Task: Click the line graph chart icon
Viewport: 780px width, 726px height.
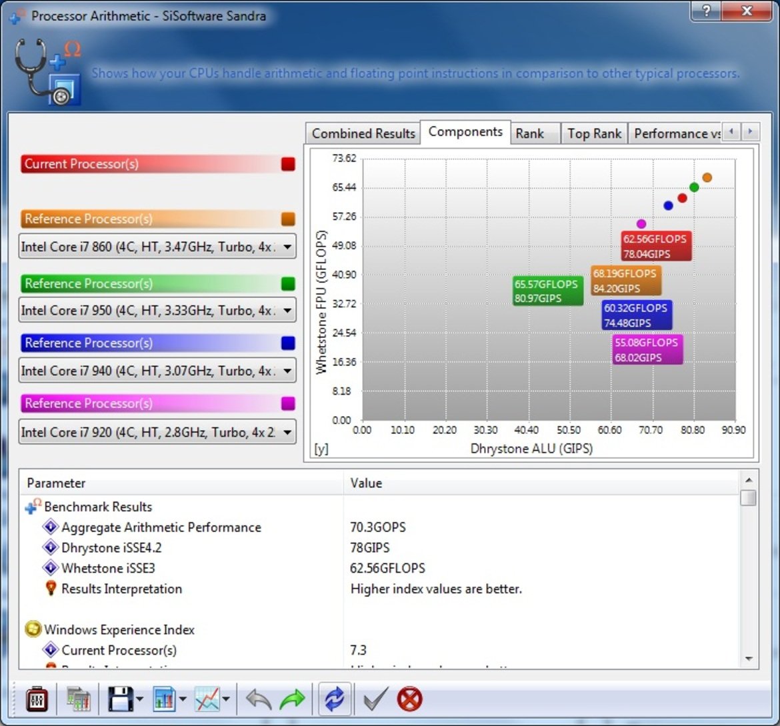Action: point(207,699)
